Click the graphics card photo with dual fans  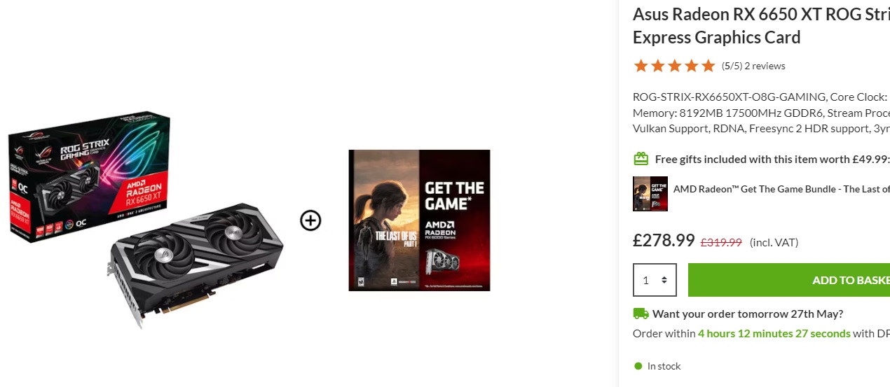click(196, 263)
